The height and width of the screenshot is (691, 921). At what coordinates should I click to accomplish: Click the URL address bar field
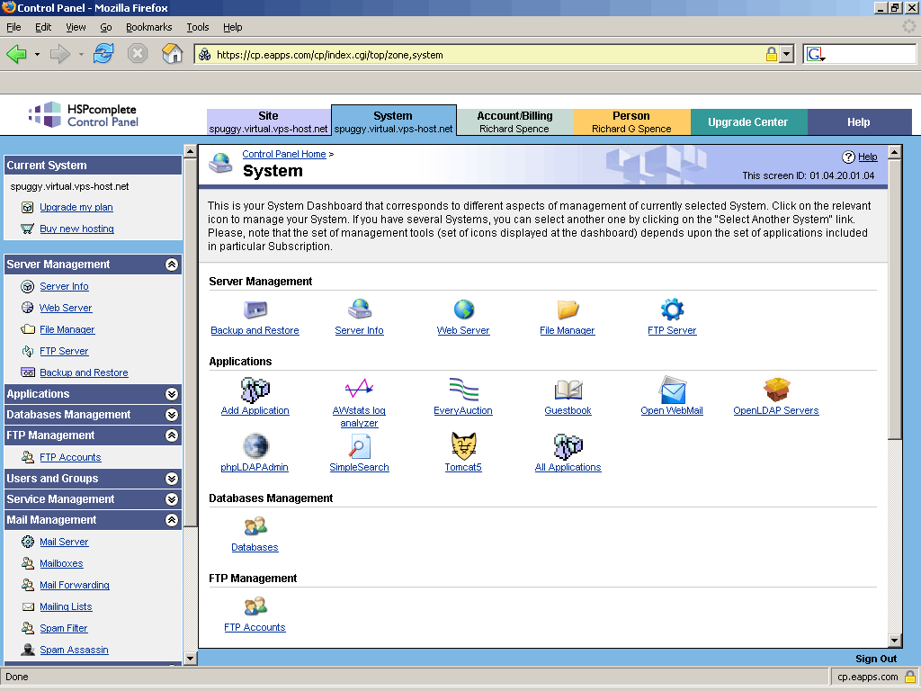click(487, 55)
